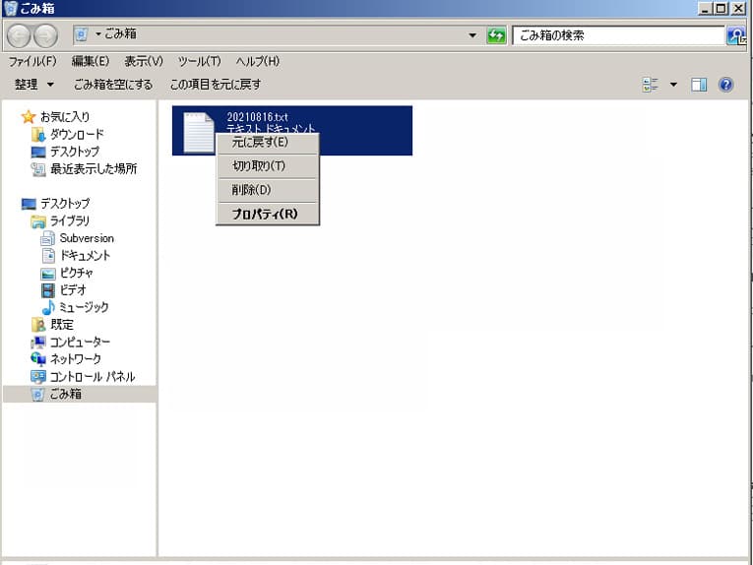This screenshot has width=753, height=565.
Task: Click the Back navigation arrow button
Action: click(x=19, y=35)
